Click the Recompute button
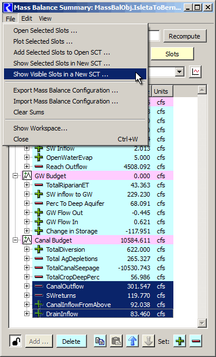 [x=184, y=36]
